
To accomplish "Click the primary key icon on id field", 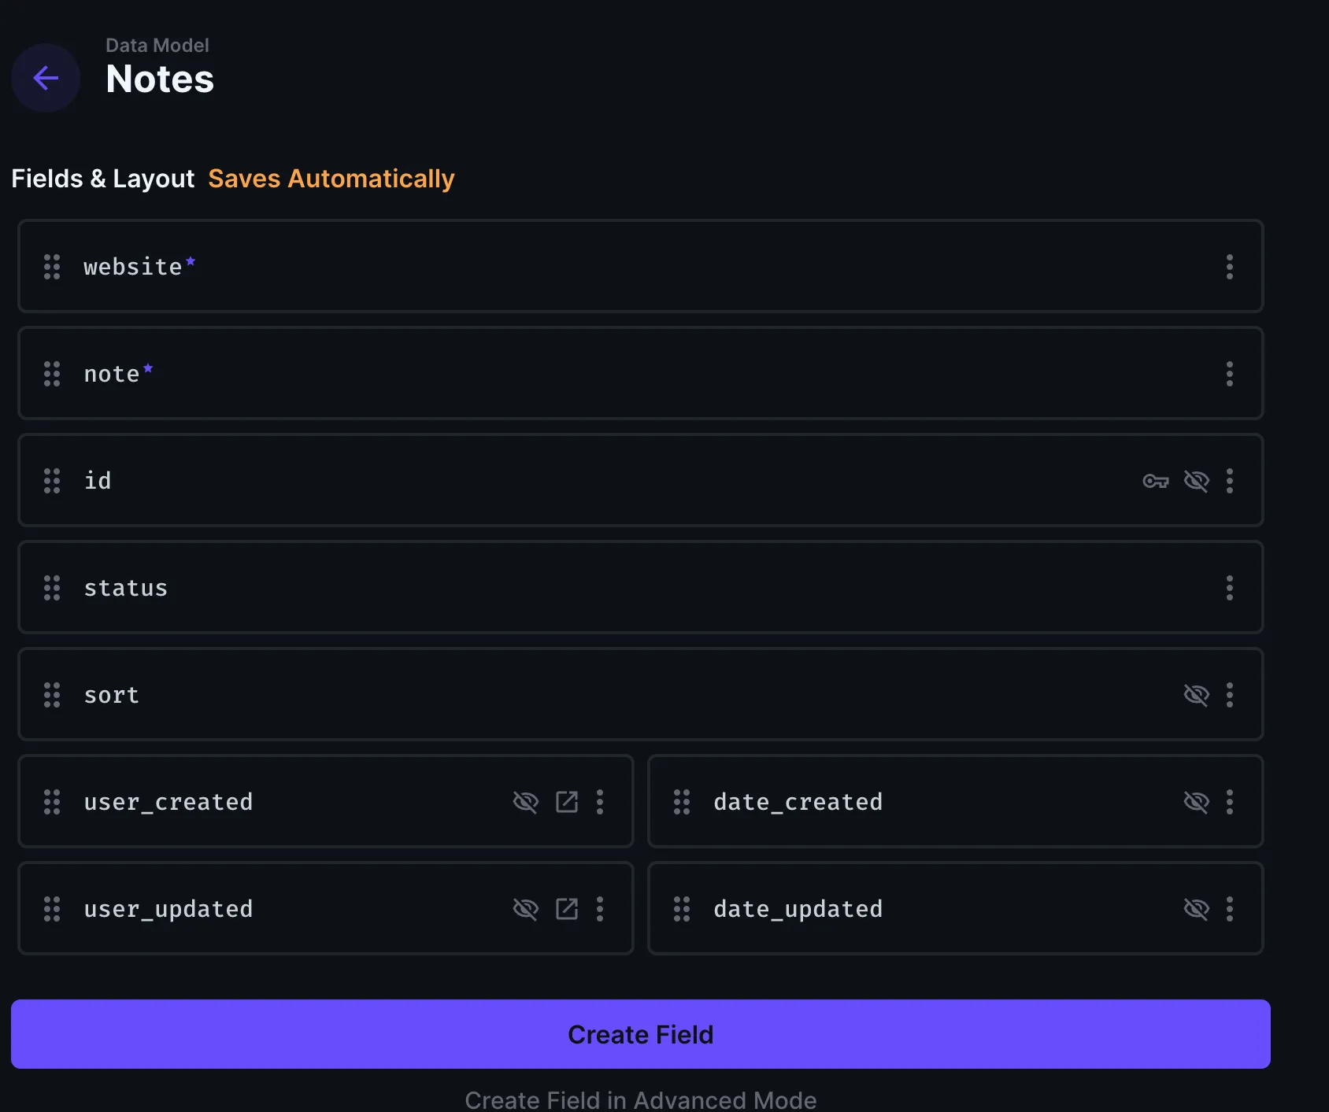I will point(1157,481).
